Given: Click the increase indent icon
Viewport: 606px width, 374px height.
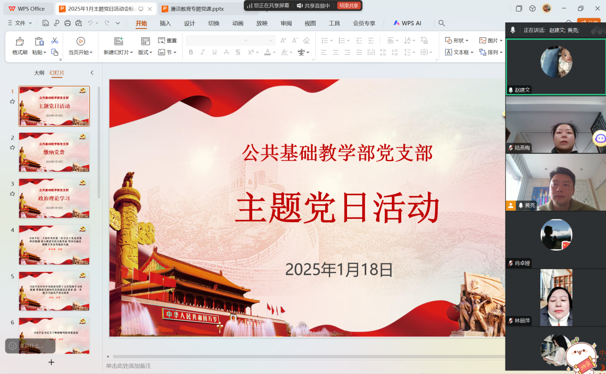Looking at the screenshot, I should [x=371, y=41].
